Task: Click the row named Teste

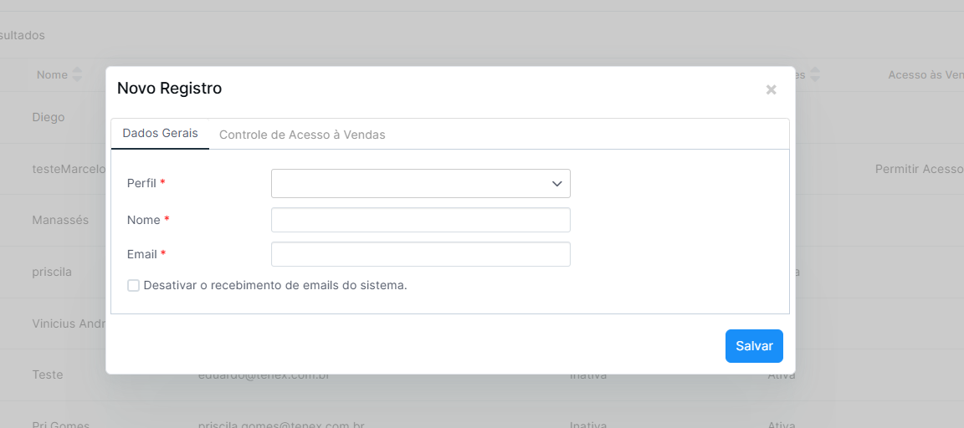Action: [48, 374]
